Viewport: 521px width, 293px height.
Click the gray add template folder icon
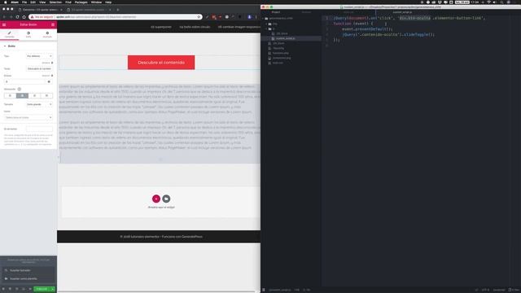click(166, 199)
